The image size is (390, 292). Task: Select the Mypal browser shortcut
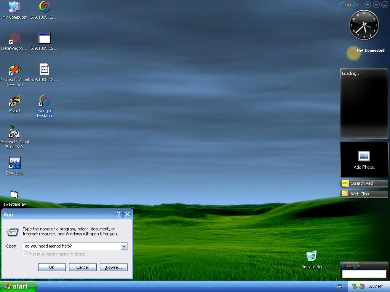tap(14, 104)
